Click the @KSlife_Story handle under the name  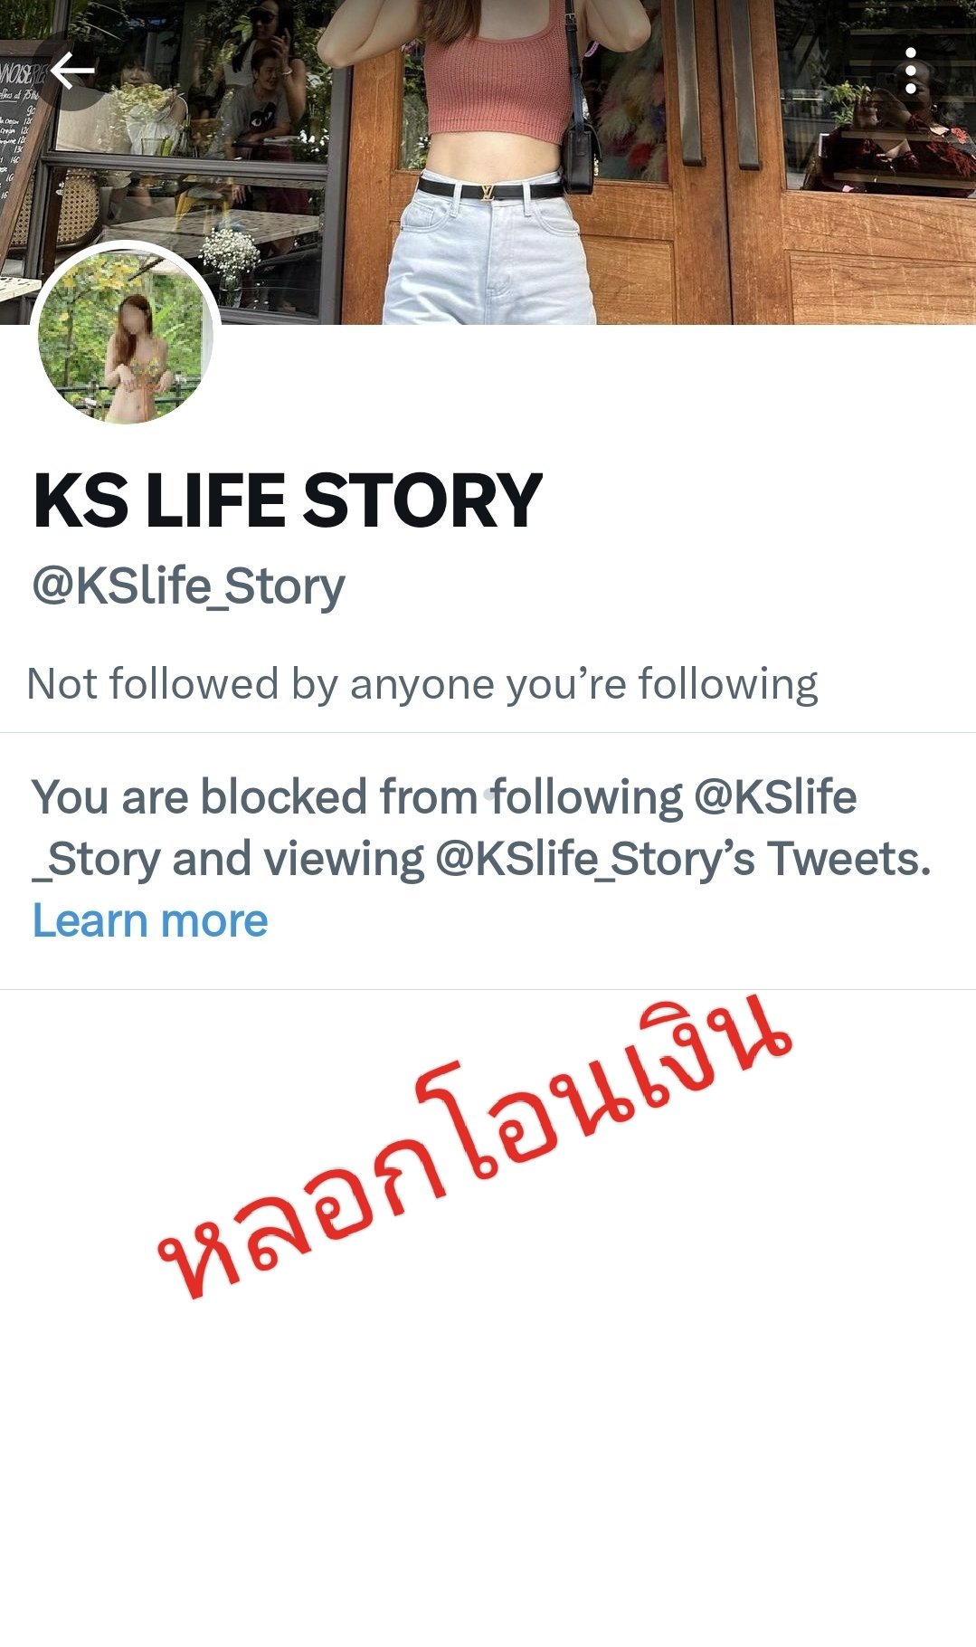click(x=189, y=586)
